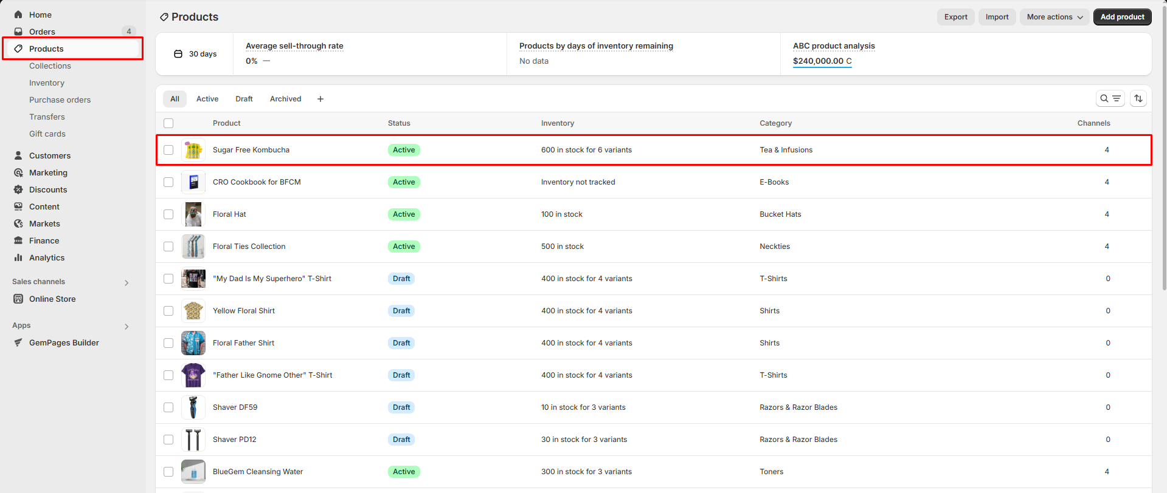Viewport: 1167px width, 493px height.
Task: Open the More actions dropdown
Action: [x=1054, y=17]
